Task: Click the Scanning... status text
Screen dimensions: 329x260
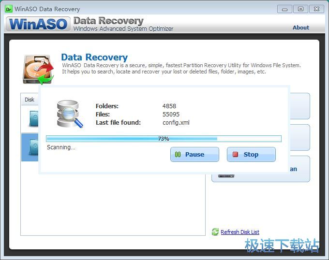Action: 61,147
